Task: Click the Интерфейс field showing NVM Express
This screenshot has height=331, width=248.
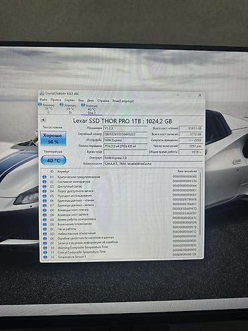Action: coord(125,140)
